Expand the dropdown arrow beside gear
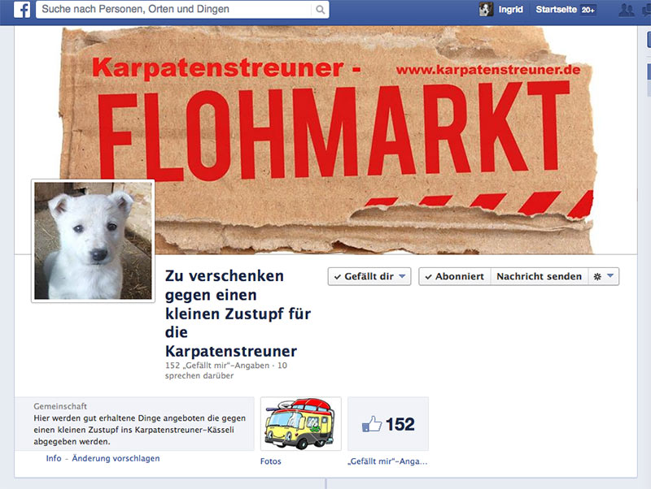Screen dimensions: 651x489 [610, 275]
